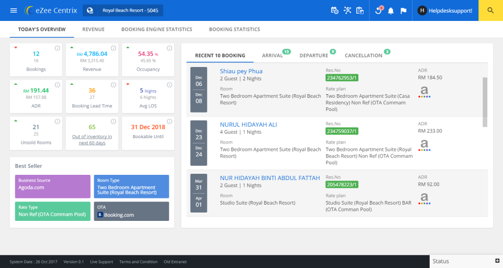This screenshot has height=268, width=503.
Task: Open guest Shiau pey Phua booking
Action: 241,71
